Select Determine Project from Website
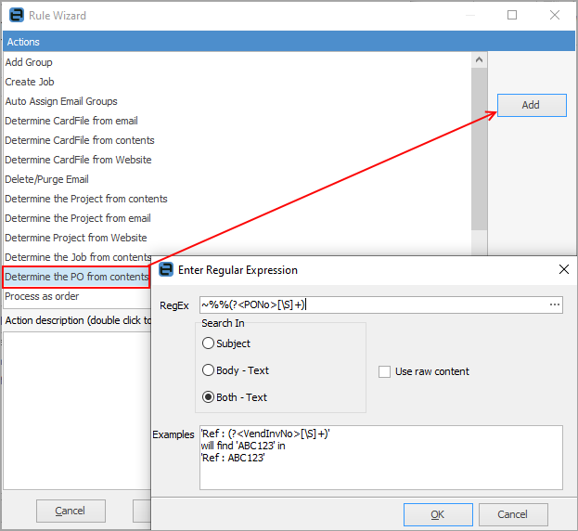578x531 pixels. click(76, 238)
